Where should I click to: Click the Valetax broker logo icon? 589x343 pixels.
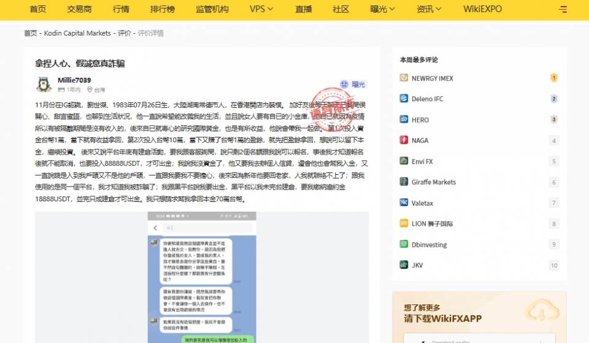coord(404,202)
